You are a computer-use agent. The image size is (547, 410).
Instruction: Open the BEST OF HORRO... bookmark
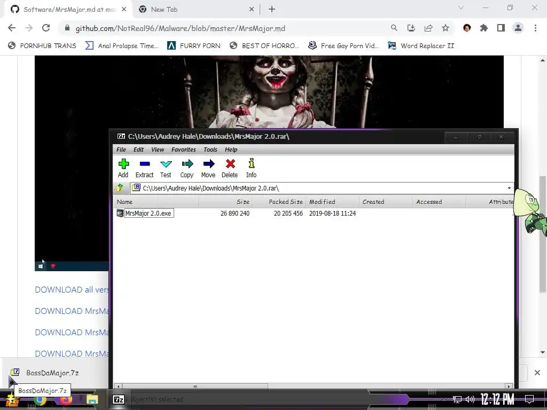[x=264, y=46]
